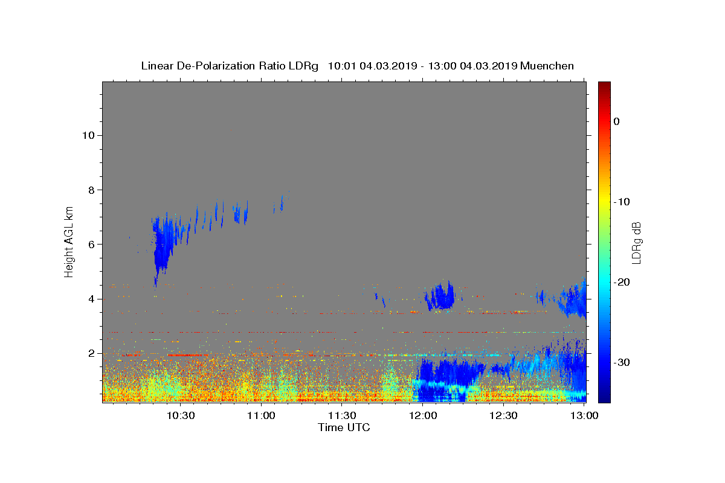The image size is (725, 483).
Task: Click the 12:30 time axis label
Action: coord(503,415)
